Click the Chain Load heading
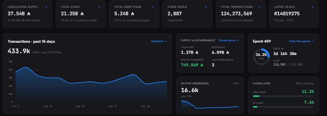This screenshot has width=327, height=116. [x=262, y=83]
